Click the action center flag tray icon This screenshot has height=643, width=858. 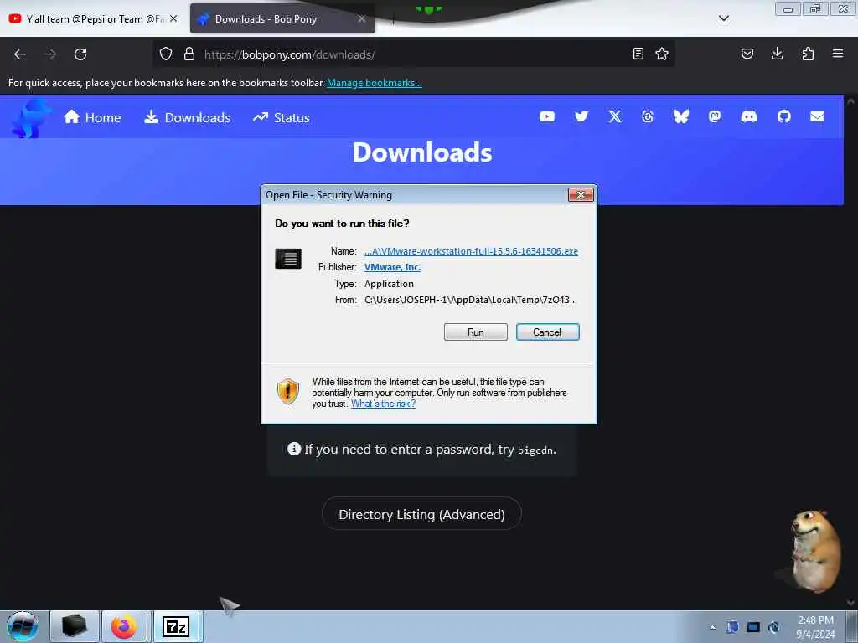click(732, 627)
